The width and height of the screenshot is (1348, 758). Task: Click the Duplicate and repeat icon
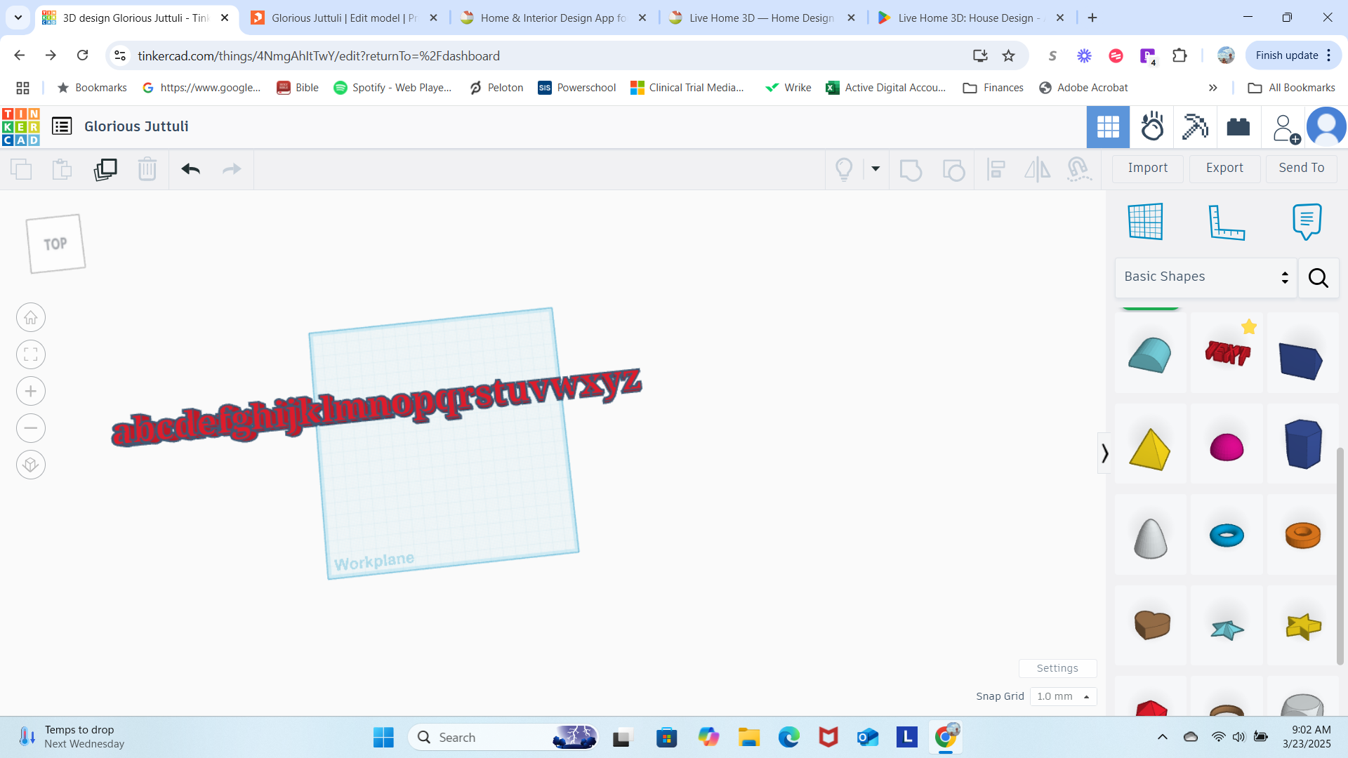click(105, 169)
